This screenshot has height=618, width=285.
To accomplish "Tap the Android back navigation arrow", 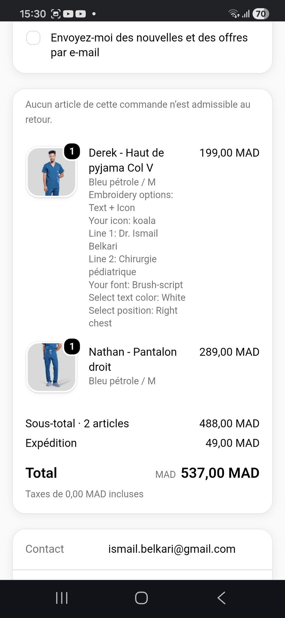I will [222, 598].
